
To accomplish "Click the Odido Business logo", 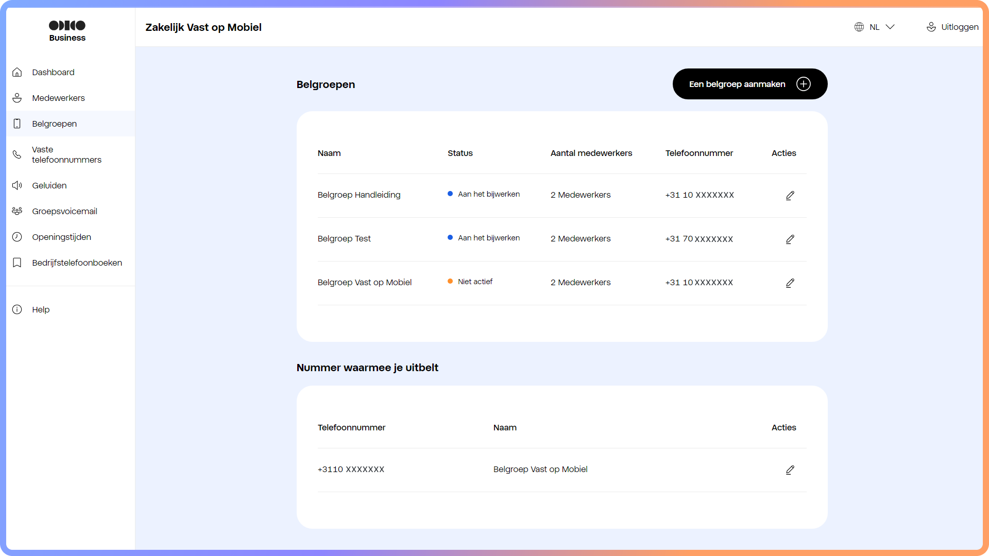I will point(67,30).
